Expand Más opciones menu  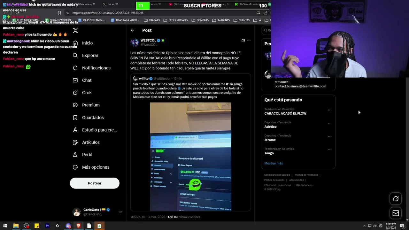tap(91, 167)
